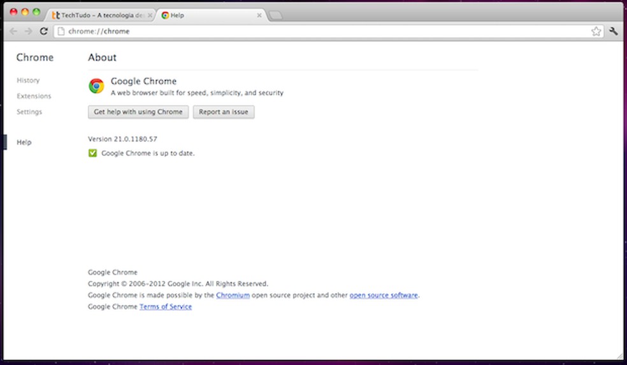The height and width of the screenshot is (365, 627).
Task: Click the About heading
Action: 103,57
